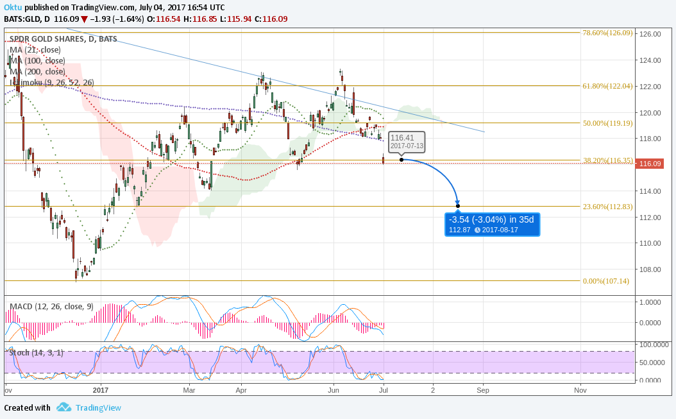Click the TradingView logo icon
Screen dimensions: 676x419
(63, 407)
